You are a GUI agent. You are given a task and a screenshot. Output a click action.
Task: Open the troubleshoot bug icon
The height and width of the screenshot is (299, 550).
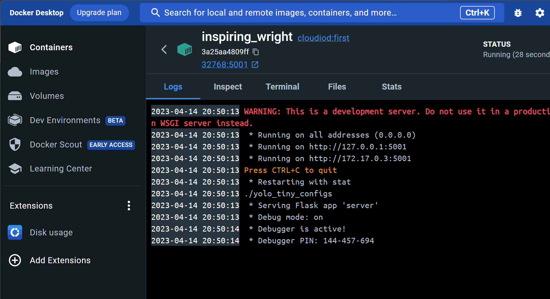tap(518, 13)
